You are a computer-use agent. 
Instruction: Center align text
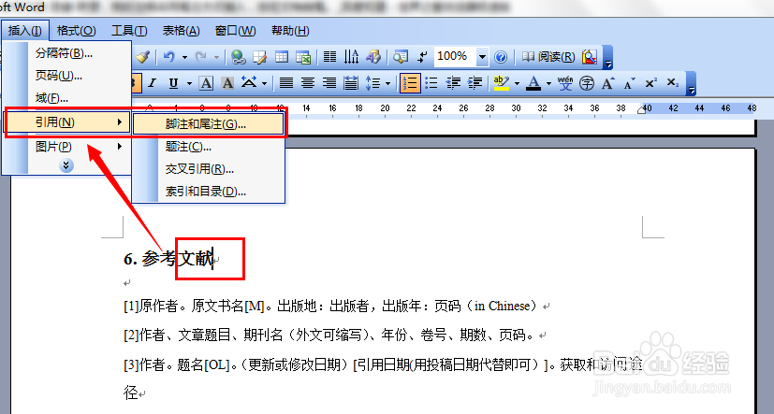(x=308, y=83)
